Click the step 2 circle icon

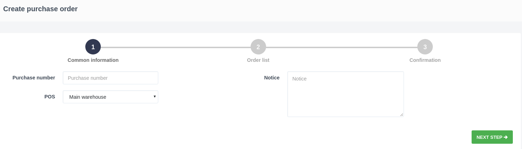(x=258, y=47)
